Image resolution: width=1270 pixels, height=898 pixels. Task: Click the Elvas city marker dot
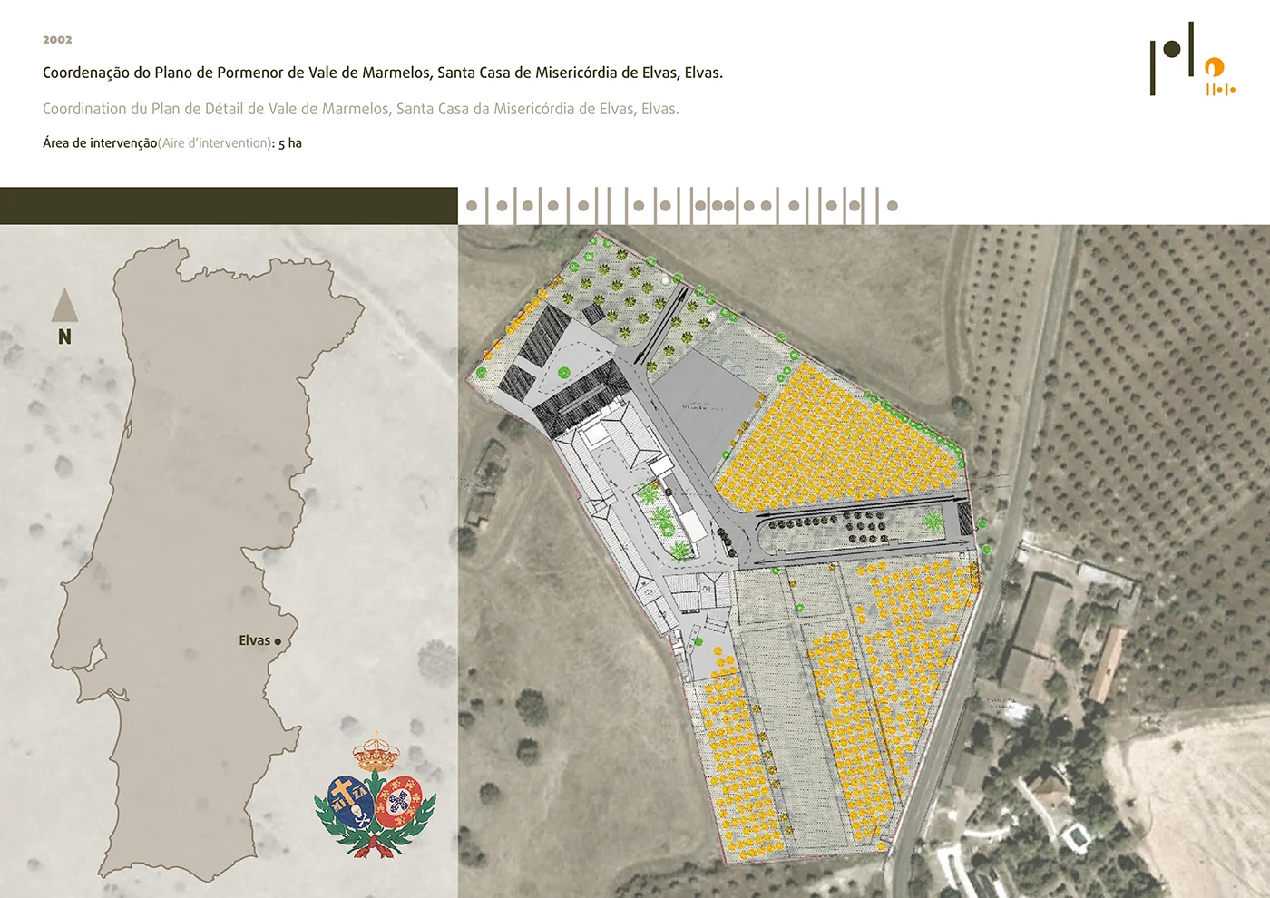278,641
